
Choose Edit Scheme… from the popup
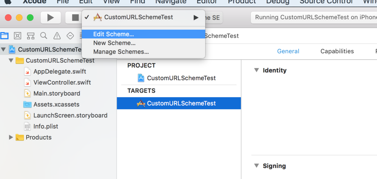coord(143,34)
